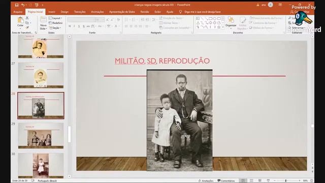Click the slide title MILITÃO, SD, REPRODUÇÃO
Image resolution: width=325 pixels, height=183 pixels.
coord(162,61)
